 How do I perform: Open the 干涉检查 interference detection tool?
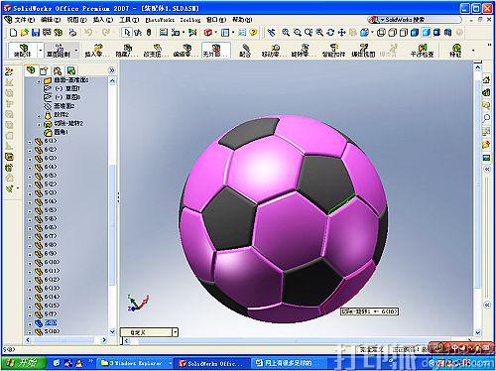(x=422, y=51)
